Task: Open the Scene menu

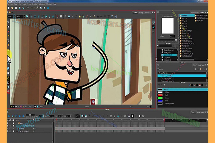Action: coord(29,4)
